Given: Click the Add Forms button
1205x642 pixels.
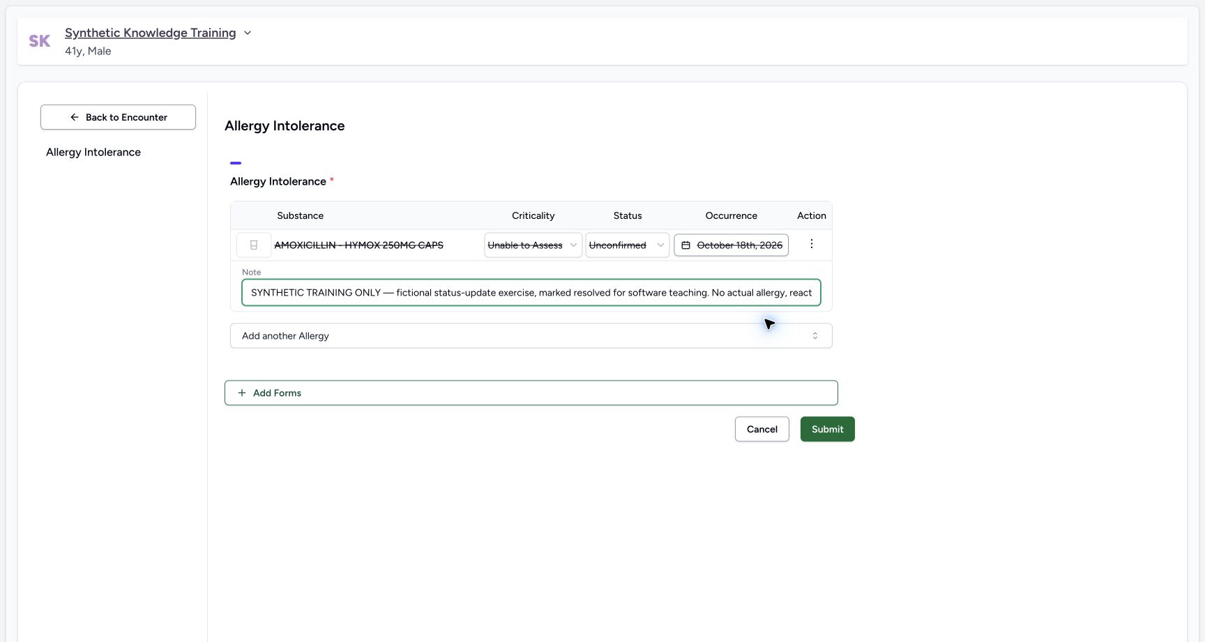Looking at the screenshot, I should click(531, 393).
